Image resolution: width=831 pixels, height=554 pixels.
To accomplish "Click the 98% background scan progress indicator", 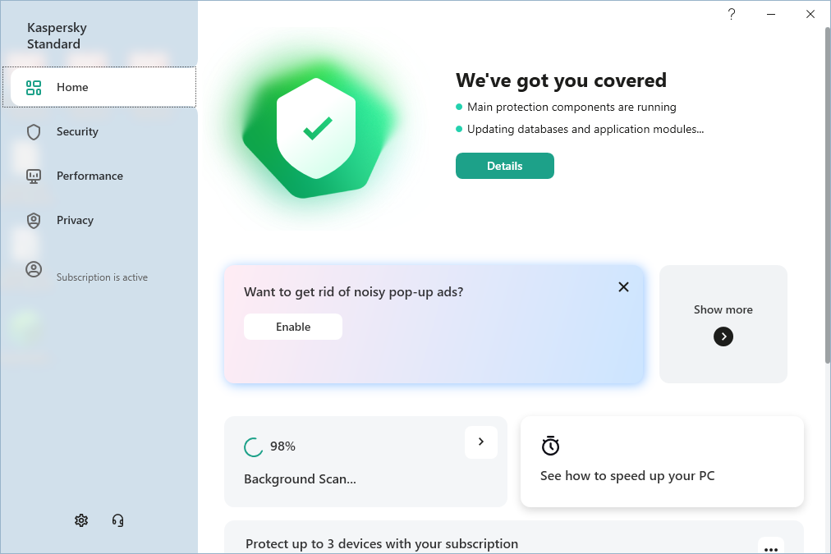I will pos(254,447).
